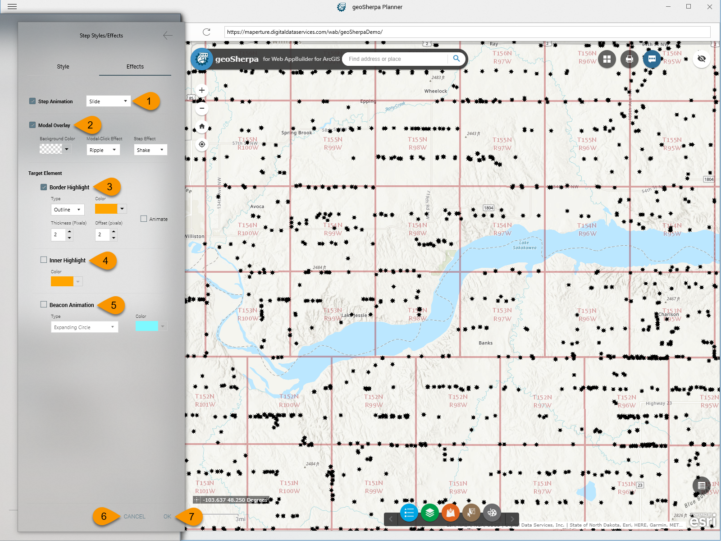Click the OK button
The image size is (721, 541).
(x=167, y=517)
